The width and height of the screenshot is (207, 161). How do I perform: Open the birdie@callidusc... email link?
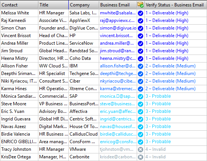(x=118, y=134)
